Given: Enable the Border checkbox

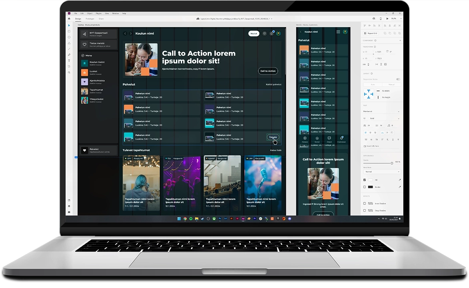Looking at the screenshot, I should 365,187.
